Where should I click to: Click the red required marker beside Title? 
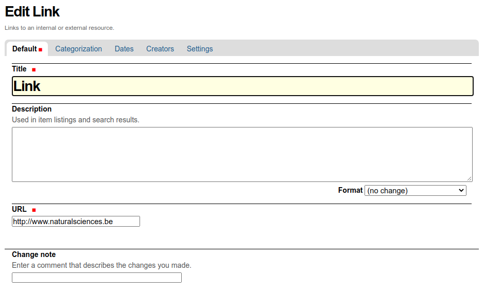34,69
